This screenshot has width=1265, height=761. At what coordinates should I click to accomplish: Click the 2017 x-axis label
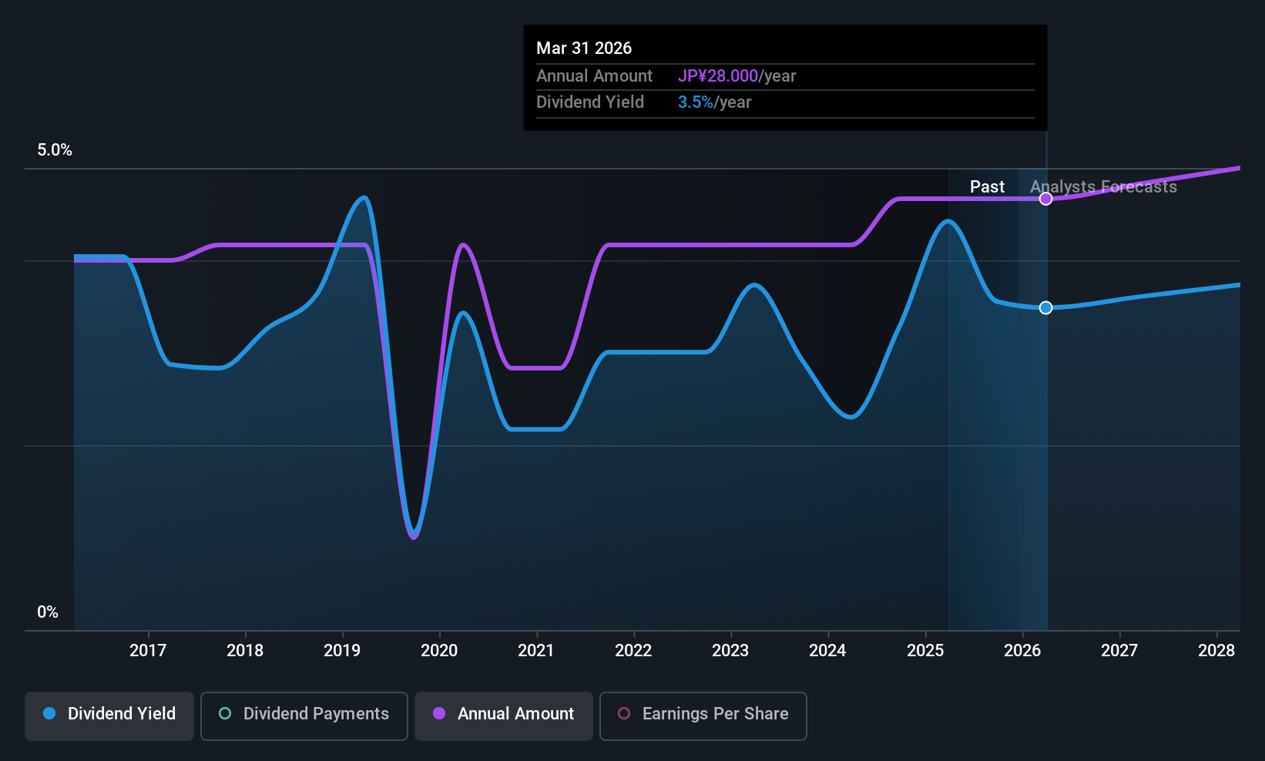tap(148, 651)
